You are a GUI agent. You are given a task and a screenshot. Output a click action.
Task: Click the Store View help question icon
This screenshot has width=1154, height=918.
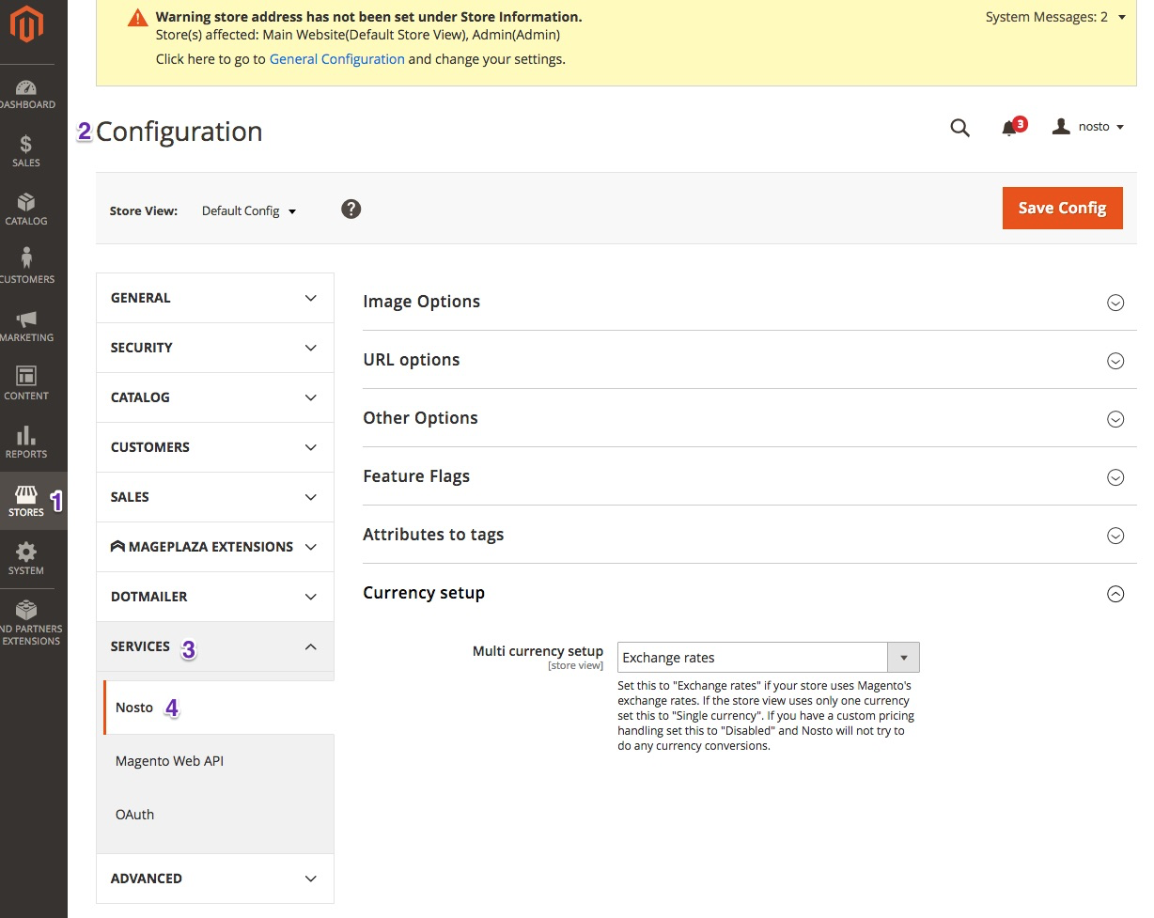click(351, 210)
